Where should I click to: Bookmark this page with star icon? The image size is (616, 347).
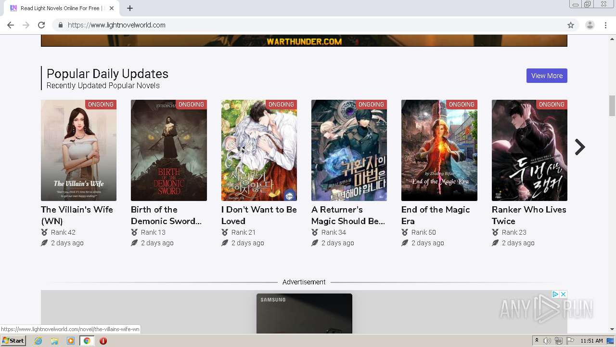pyautogui.click(x=571, y=25)
